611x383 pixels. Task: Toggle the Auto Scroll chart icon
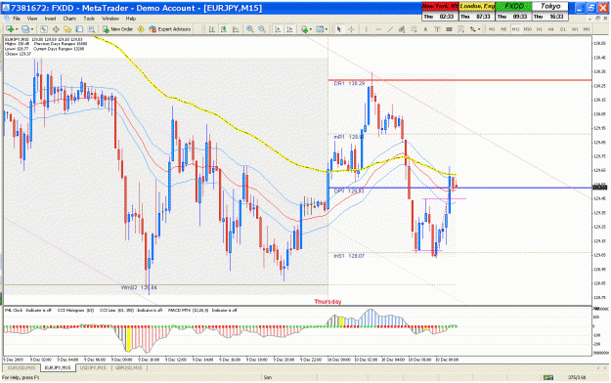point(278,29)
